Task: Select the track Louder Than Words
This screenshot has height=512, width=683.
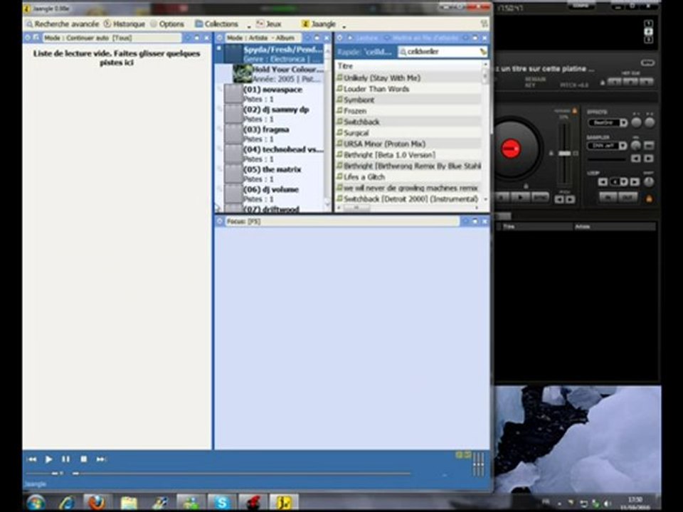Action: [376, 89]
